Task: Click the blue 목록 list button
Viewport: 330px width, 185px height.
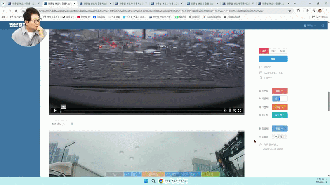Action: pyautogui.click(x=273, y=59)
